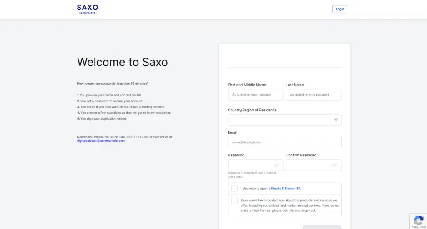Click the Email input field
This screenshot has width=427, height=229.
click(284, 142)
